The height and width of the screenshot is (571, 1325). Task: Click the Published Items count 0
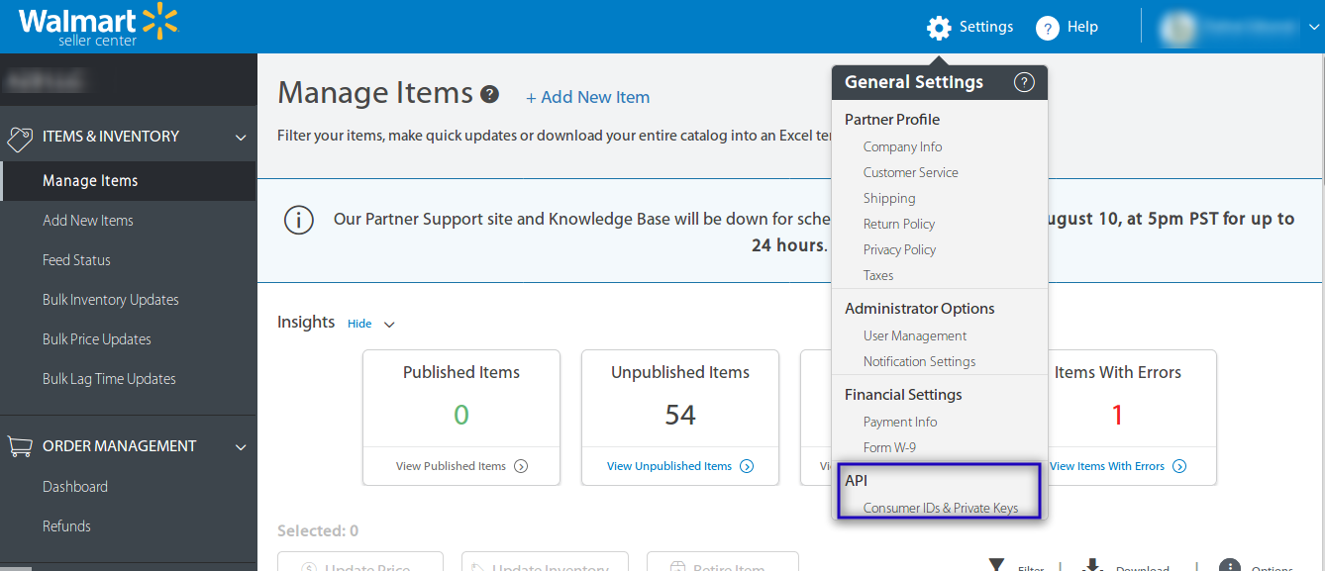coord(461,415)
